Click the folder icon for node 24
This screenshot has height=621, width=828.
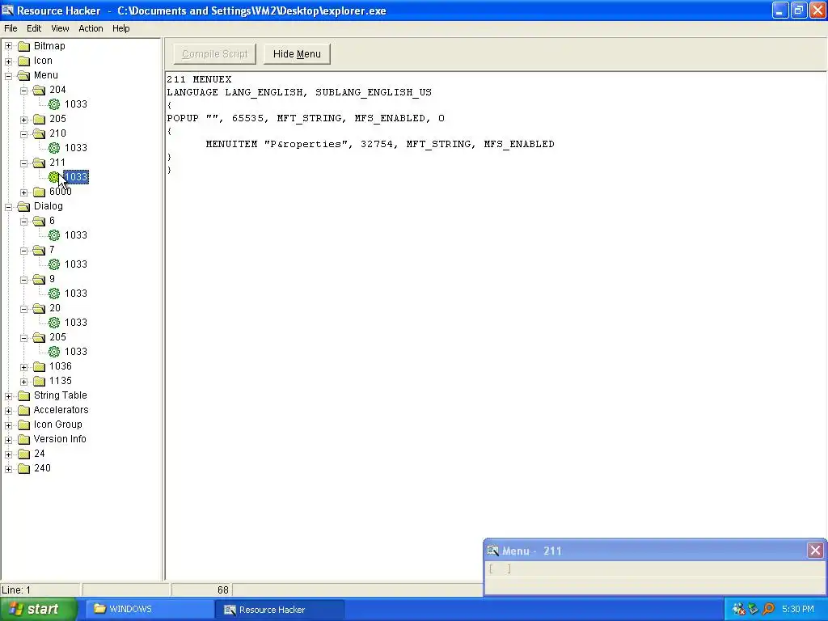click(x=23, y=454)
